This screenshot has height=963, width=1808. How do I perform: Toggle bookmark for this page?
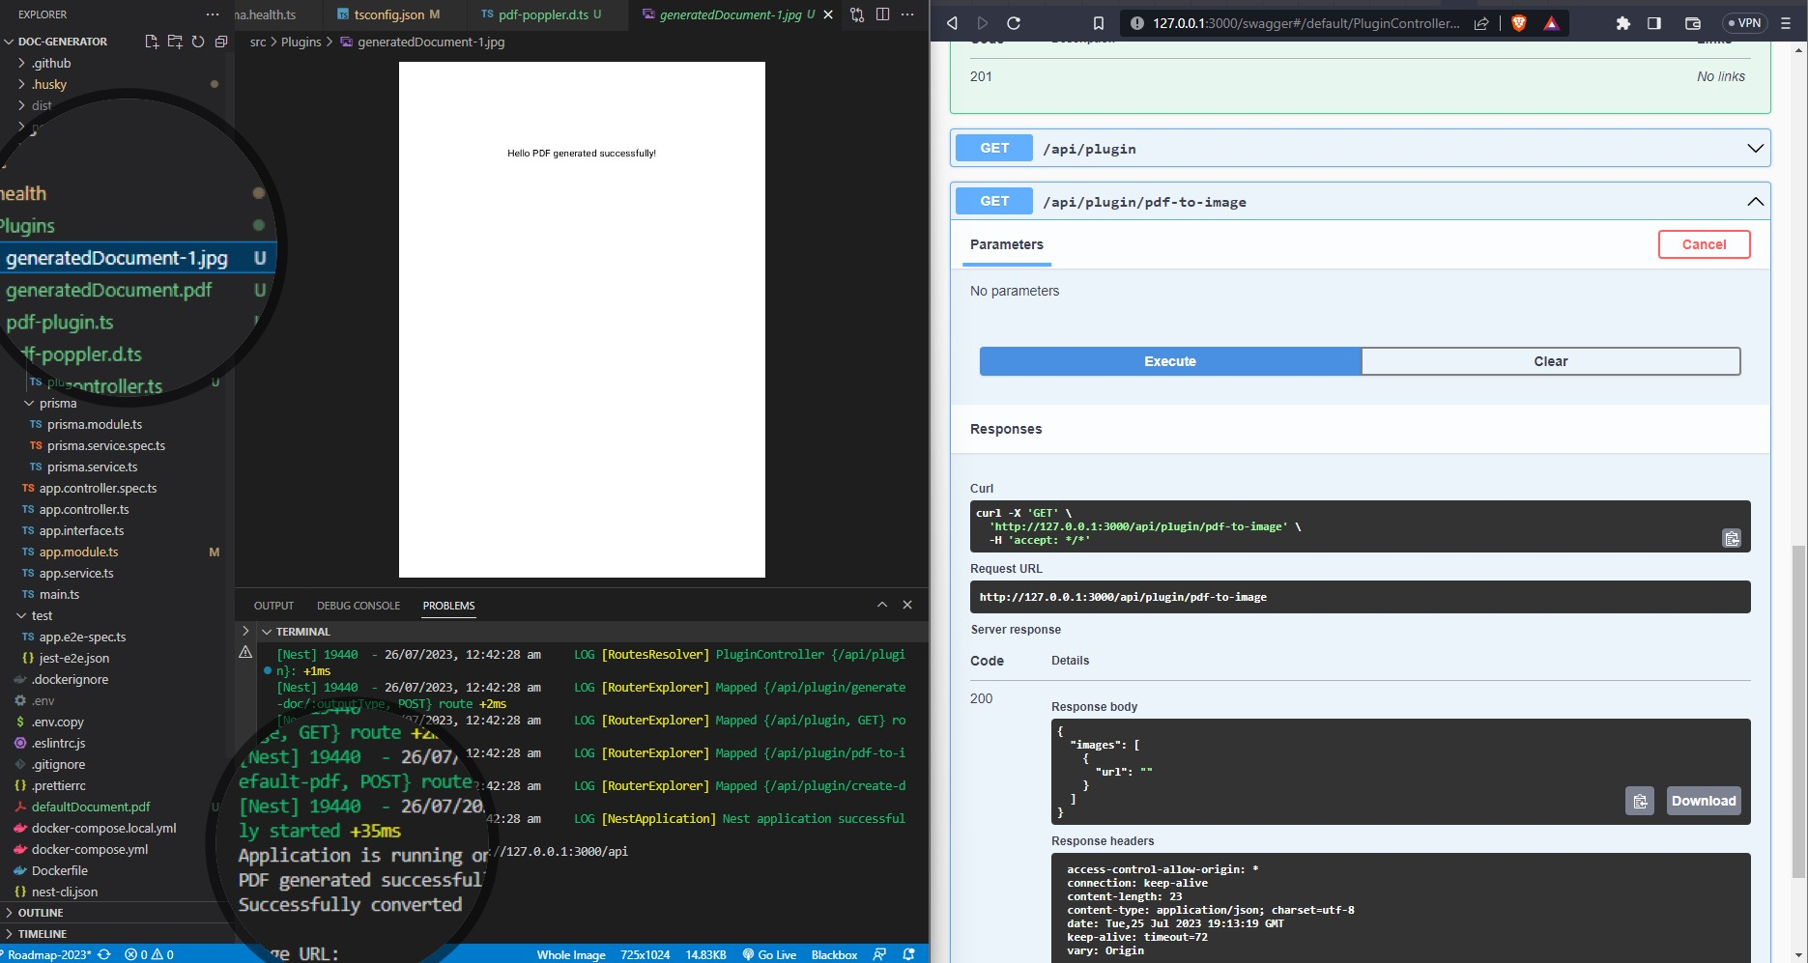[1099, 23]
